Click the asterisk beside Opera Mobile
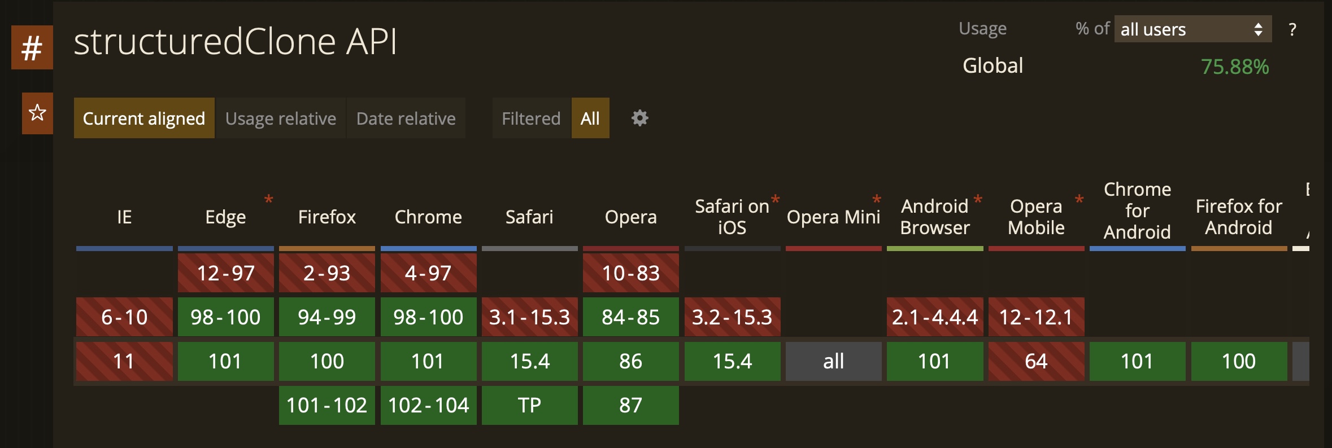This screenshot has width=1332, height=448. (x=1079, y=199)
